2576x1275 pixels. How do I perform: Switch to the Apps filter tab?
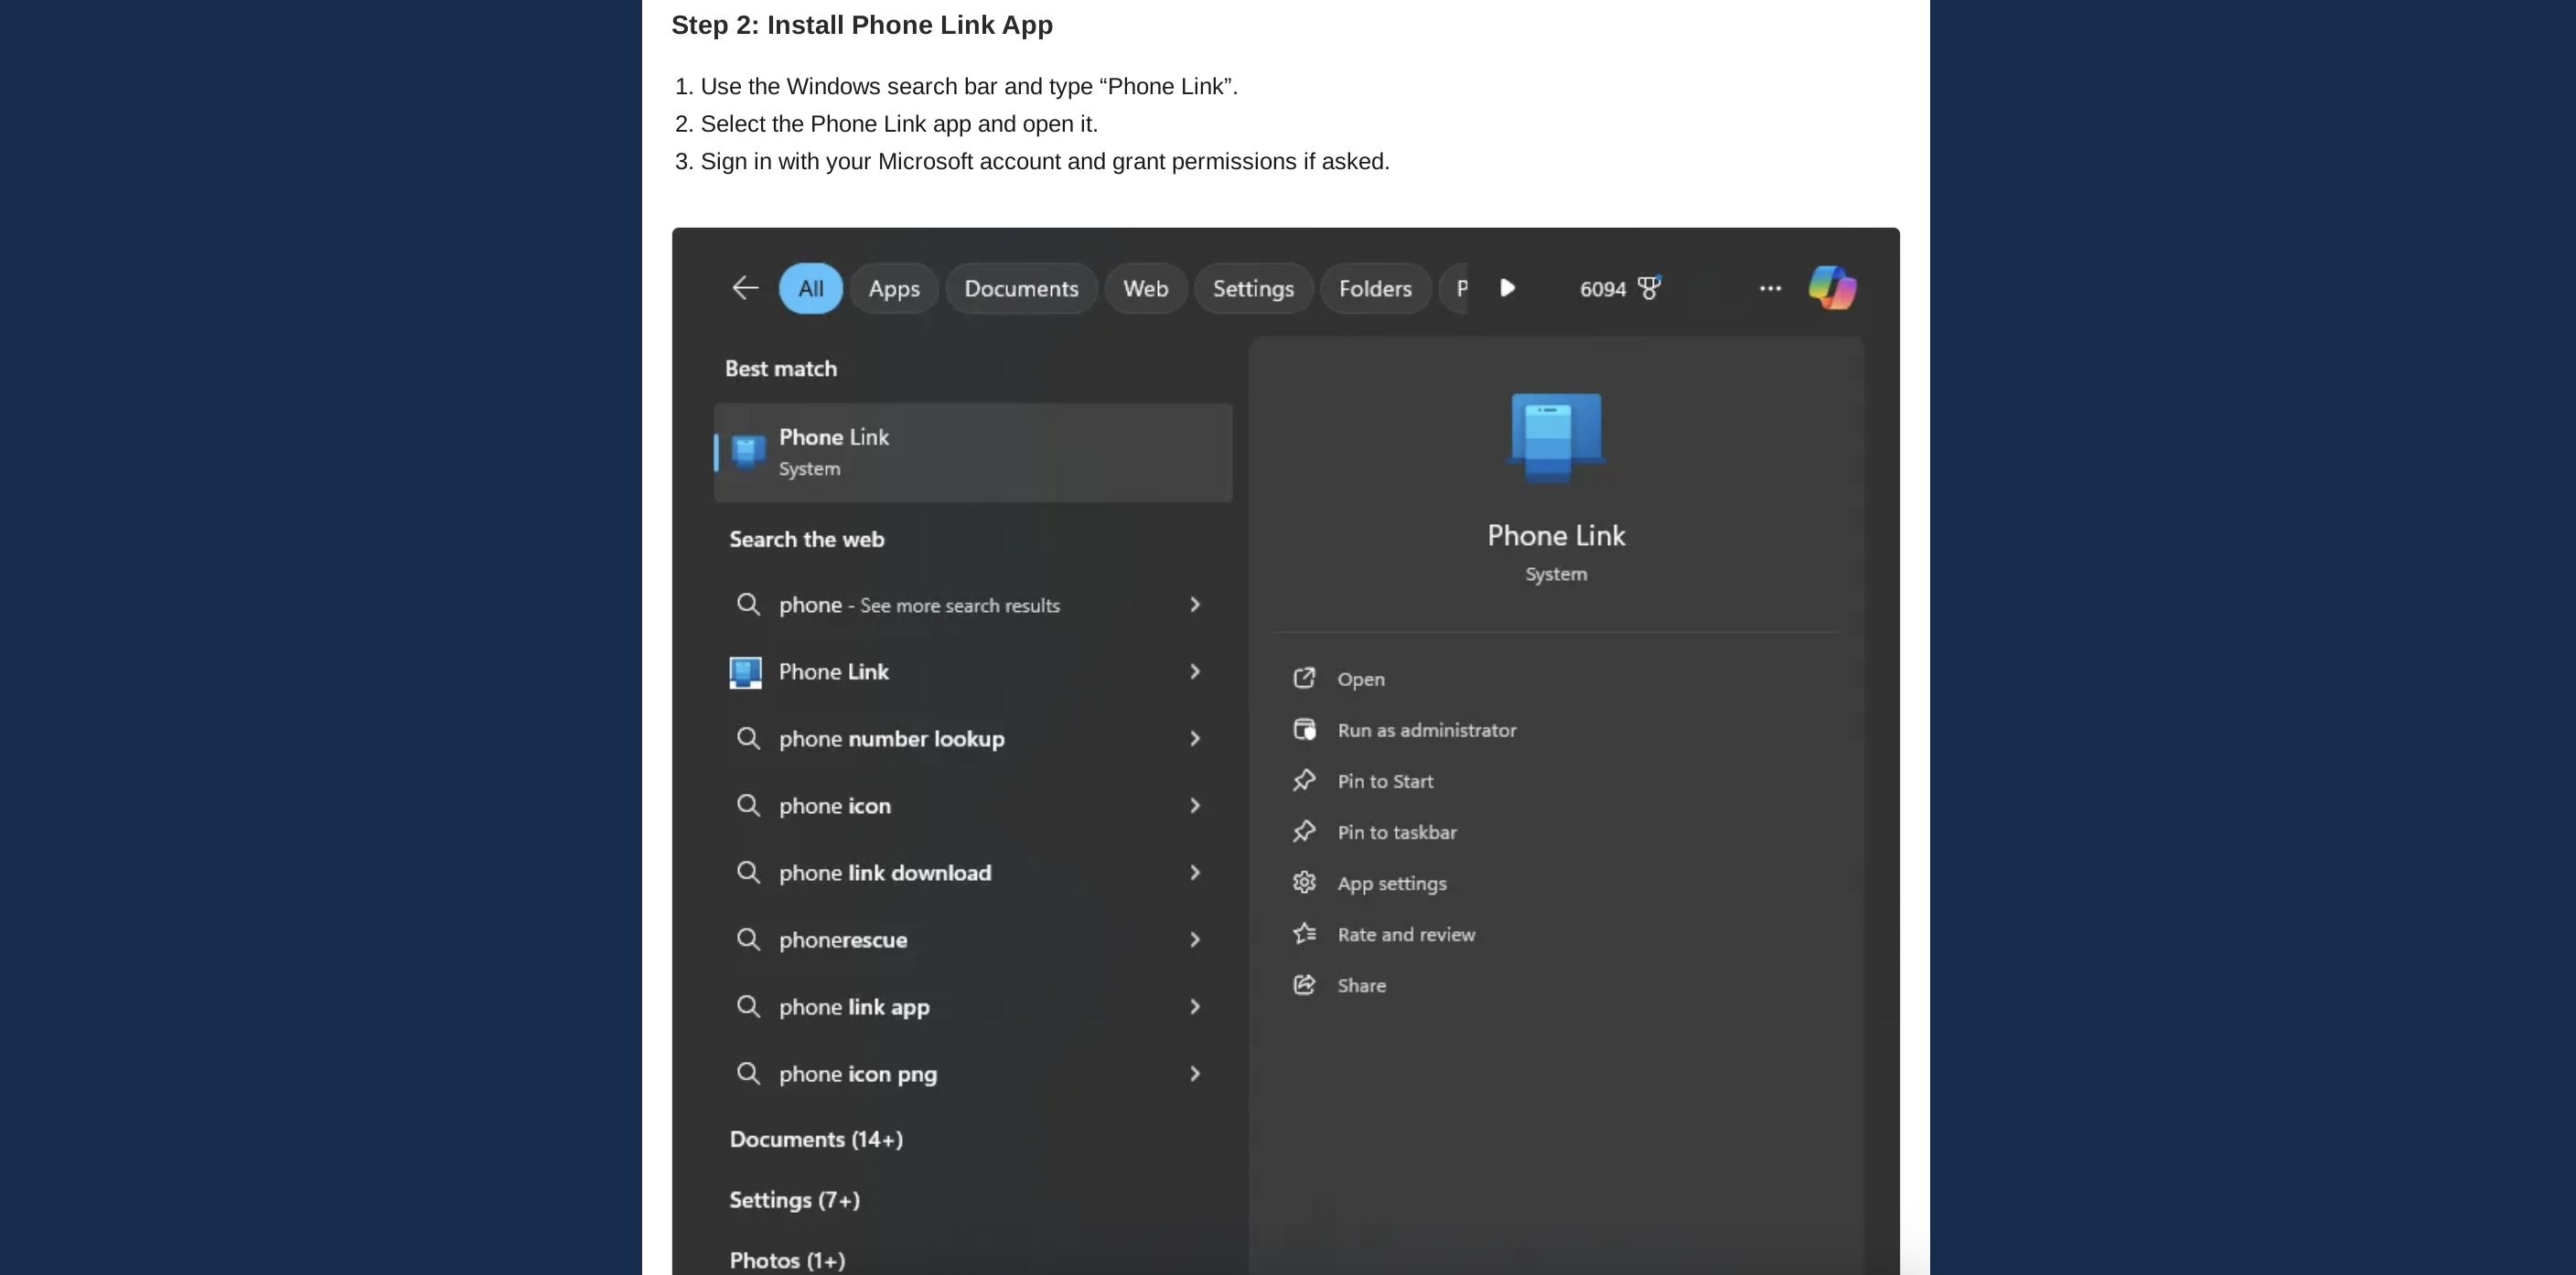[x=894, y=288]
